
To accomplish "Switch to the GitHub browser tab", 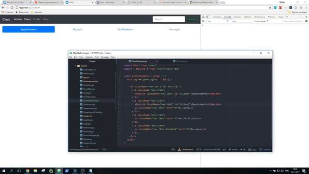I will [204, 2].
